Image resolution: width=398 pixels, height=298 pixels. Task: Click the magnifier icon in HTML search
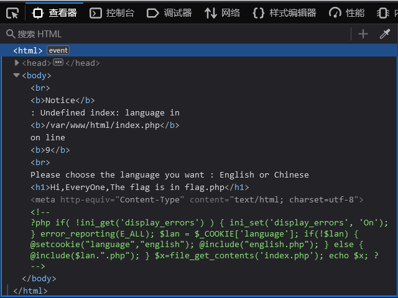click(11, 34)
